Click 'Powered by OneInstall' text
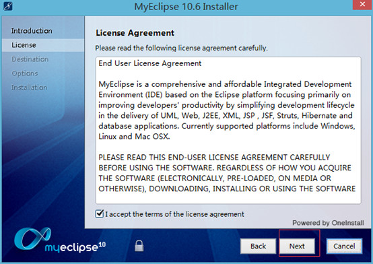Image resolution: width=373 pixels, height=264 pixels. pos(328,223)
